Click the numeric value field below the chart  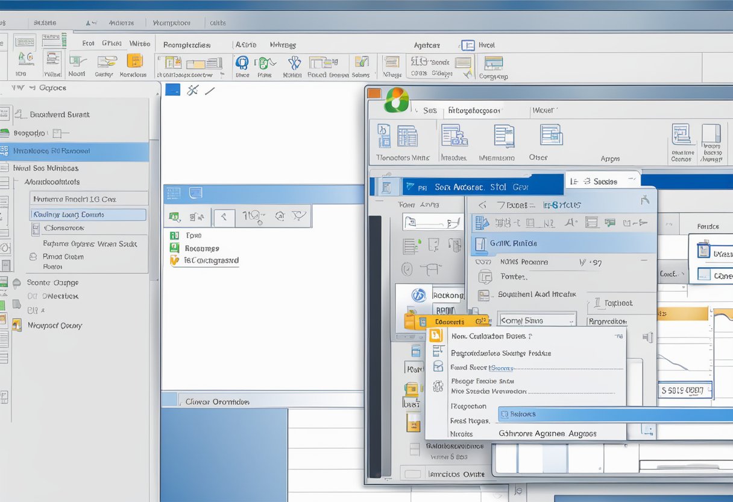pos(684,390)
